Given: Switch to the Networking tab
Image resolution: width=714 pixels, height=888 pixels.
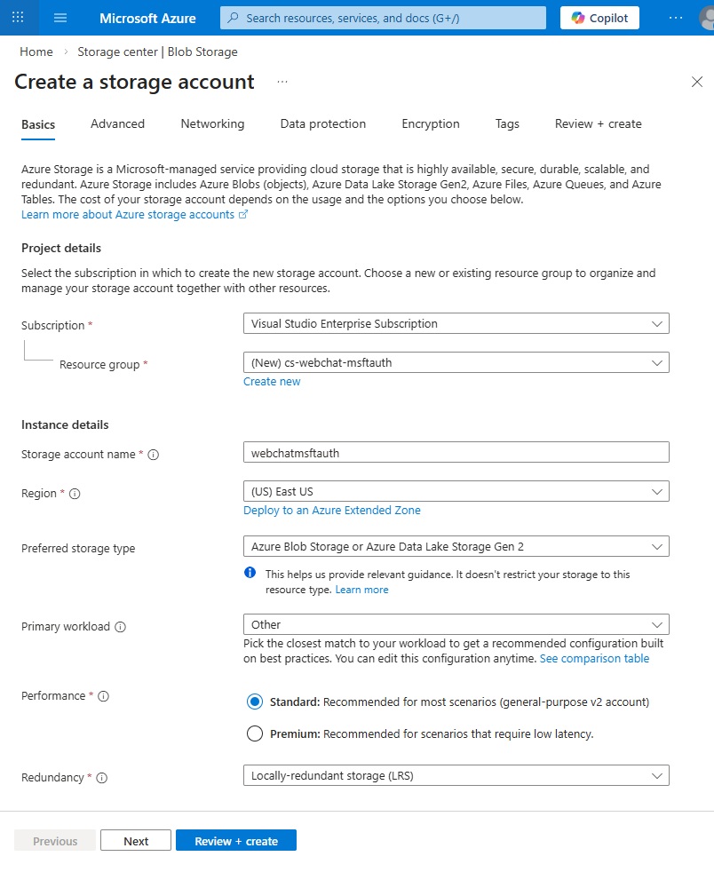Looking at the screenshot, I should [x=212, y=124].
